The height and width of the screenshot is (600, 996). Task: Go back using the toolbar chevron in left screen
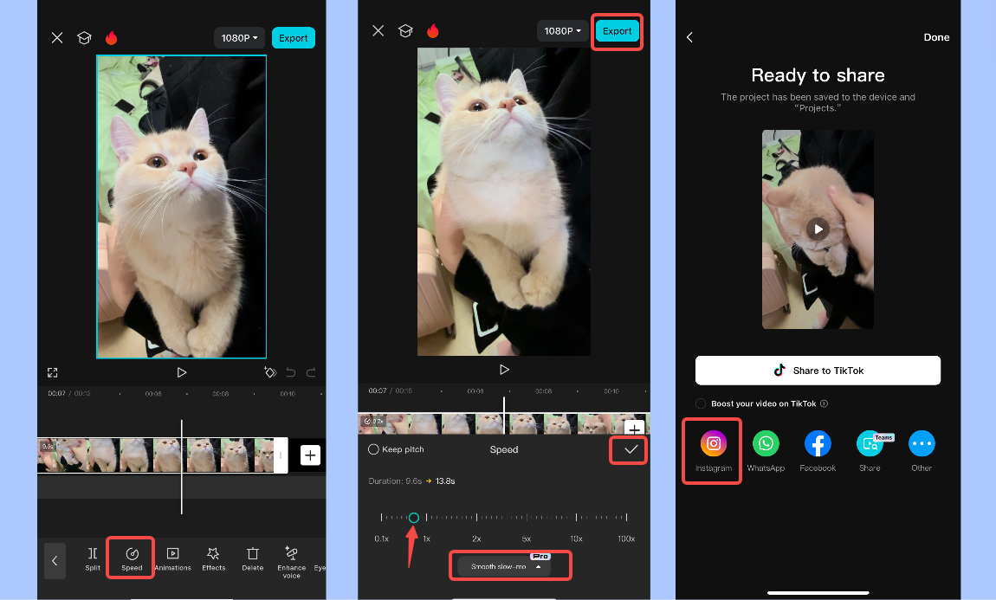pos(55,561)
